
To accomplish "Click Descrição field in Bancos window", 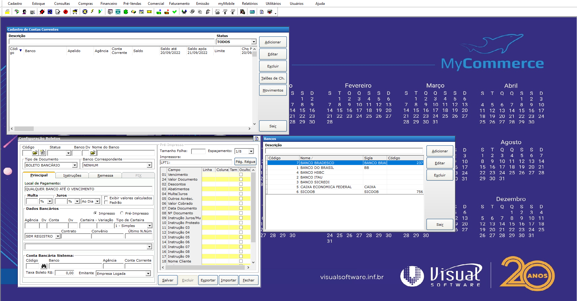I will coord(344,151).
